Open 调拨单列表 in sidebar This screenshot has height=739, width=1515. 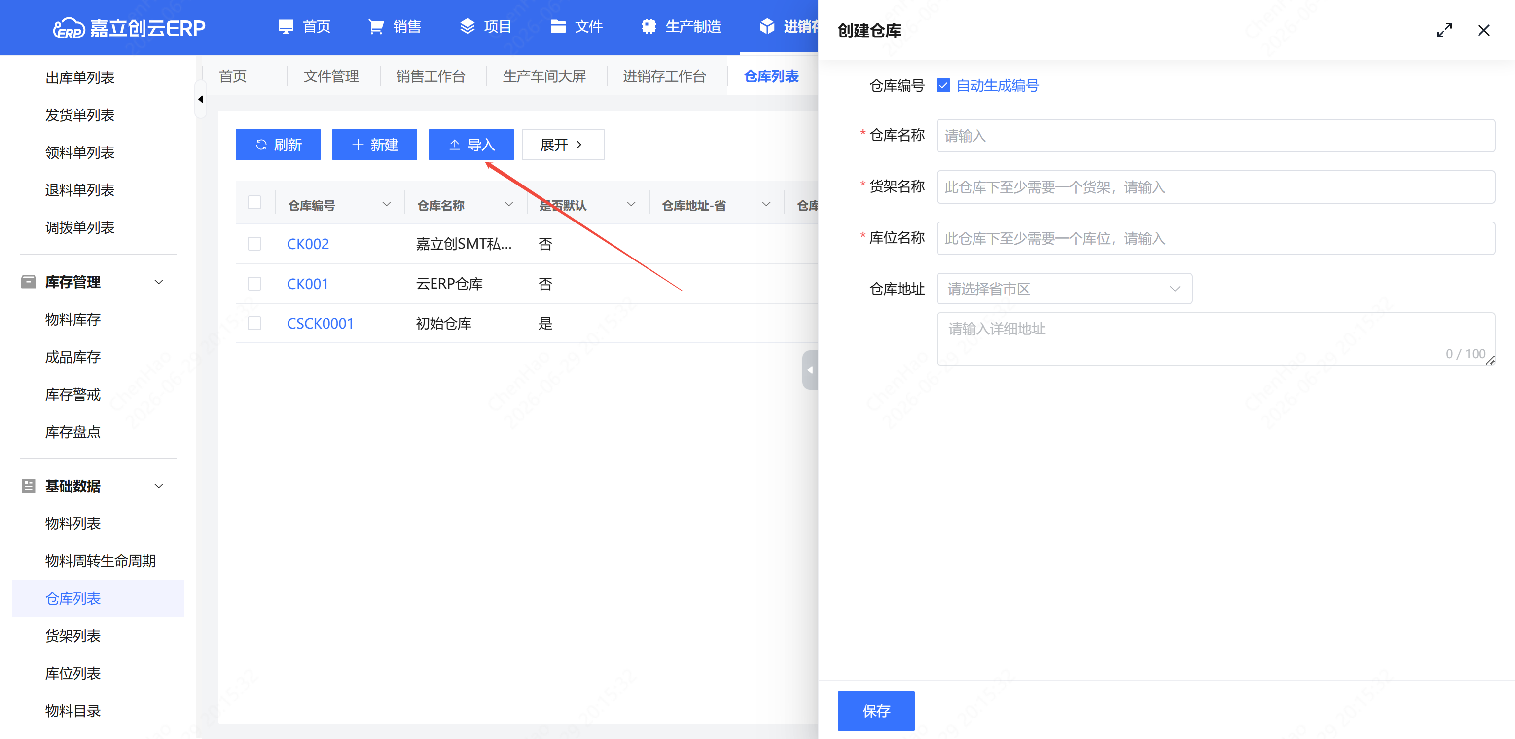(79, 228)
